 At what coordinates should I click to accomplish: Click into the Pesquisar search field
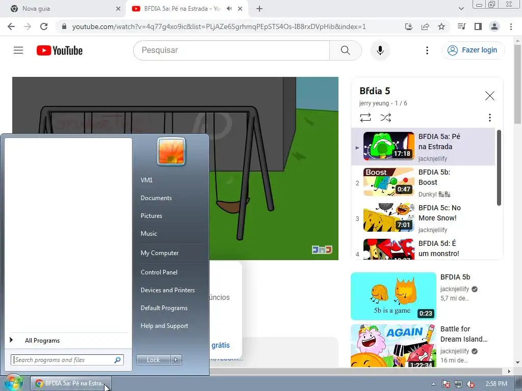point(232,50)
